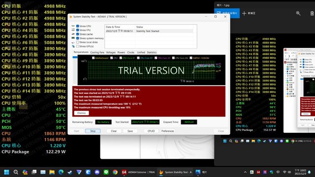Image resolution: width=315 pixels, height=177 pixels.
Task: Select the Stability Test Started log row
Action: [x=149, y=31]
